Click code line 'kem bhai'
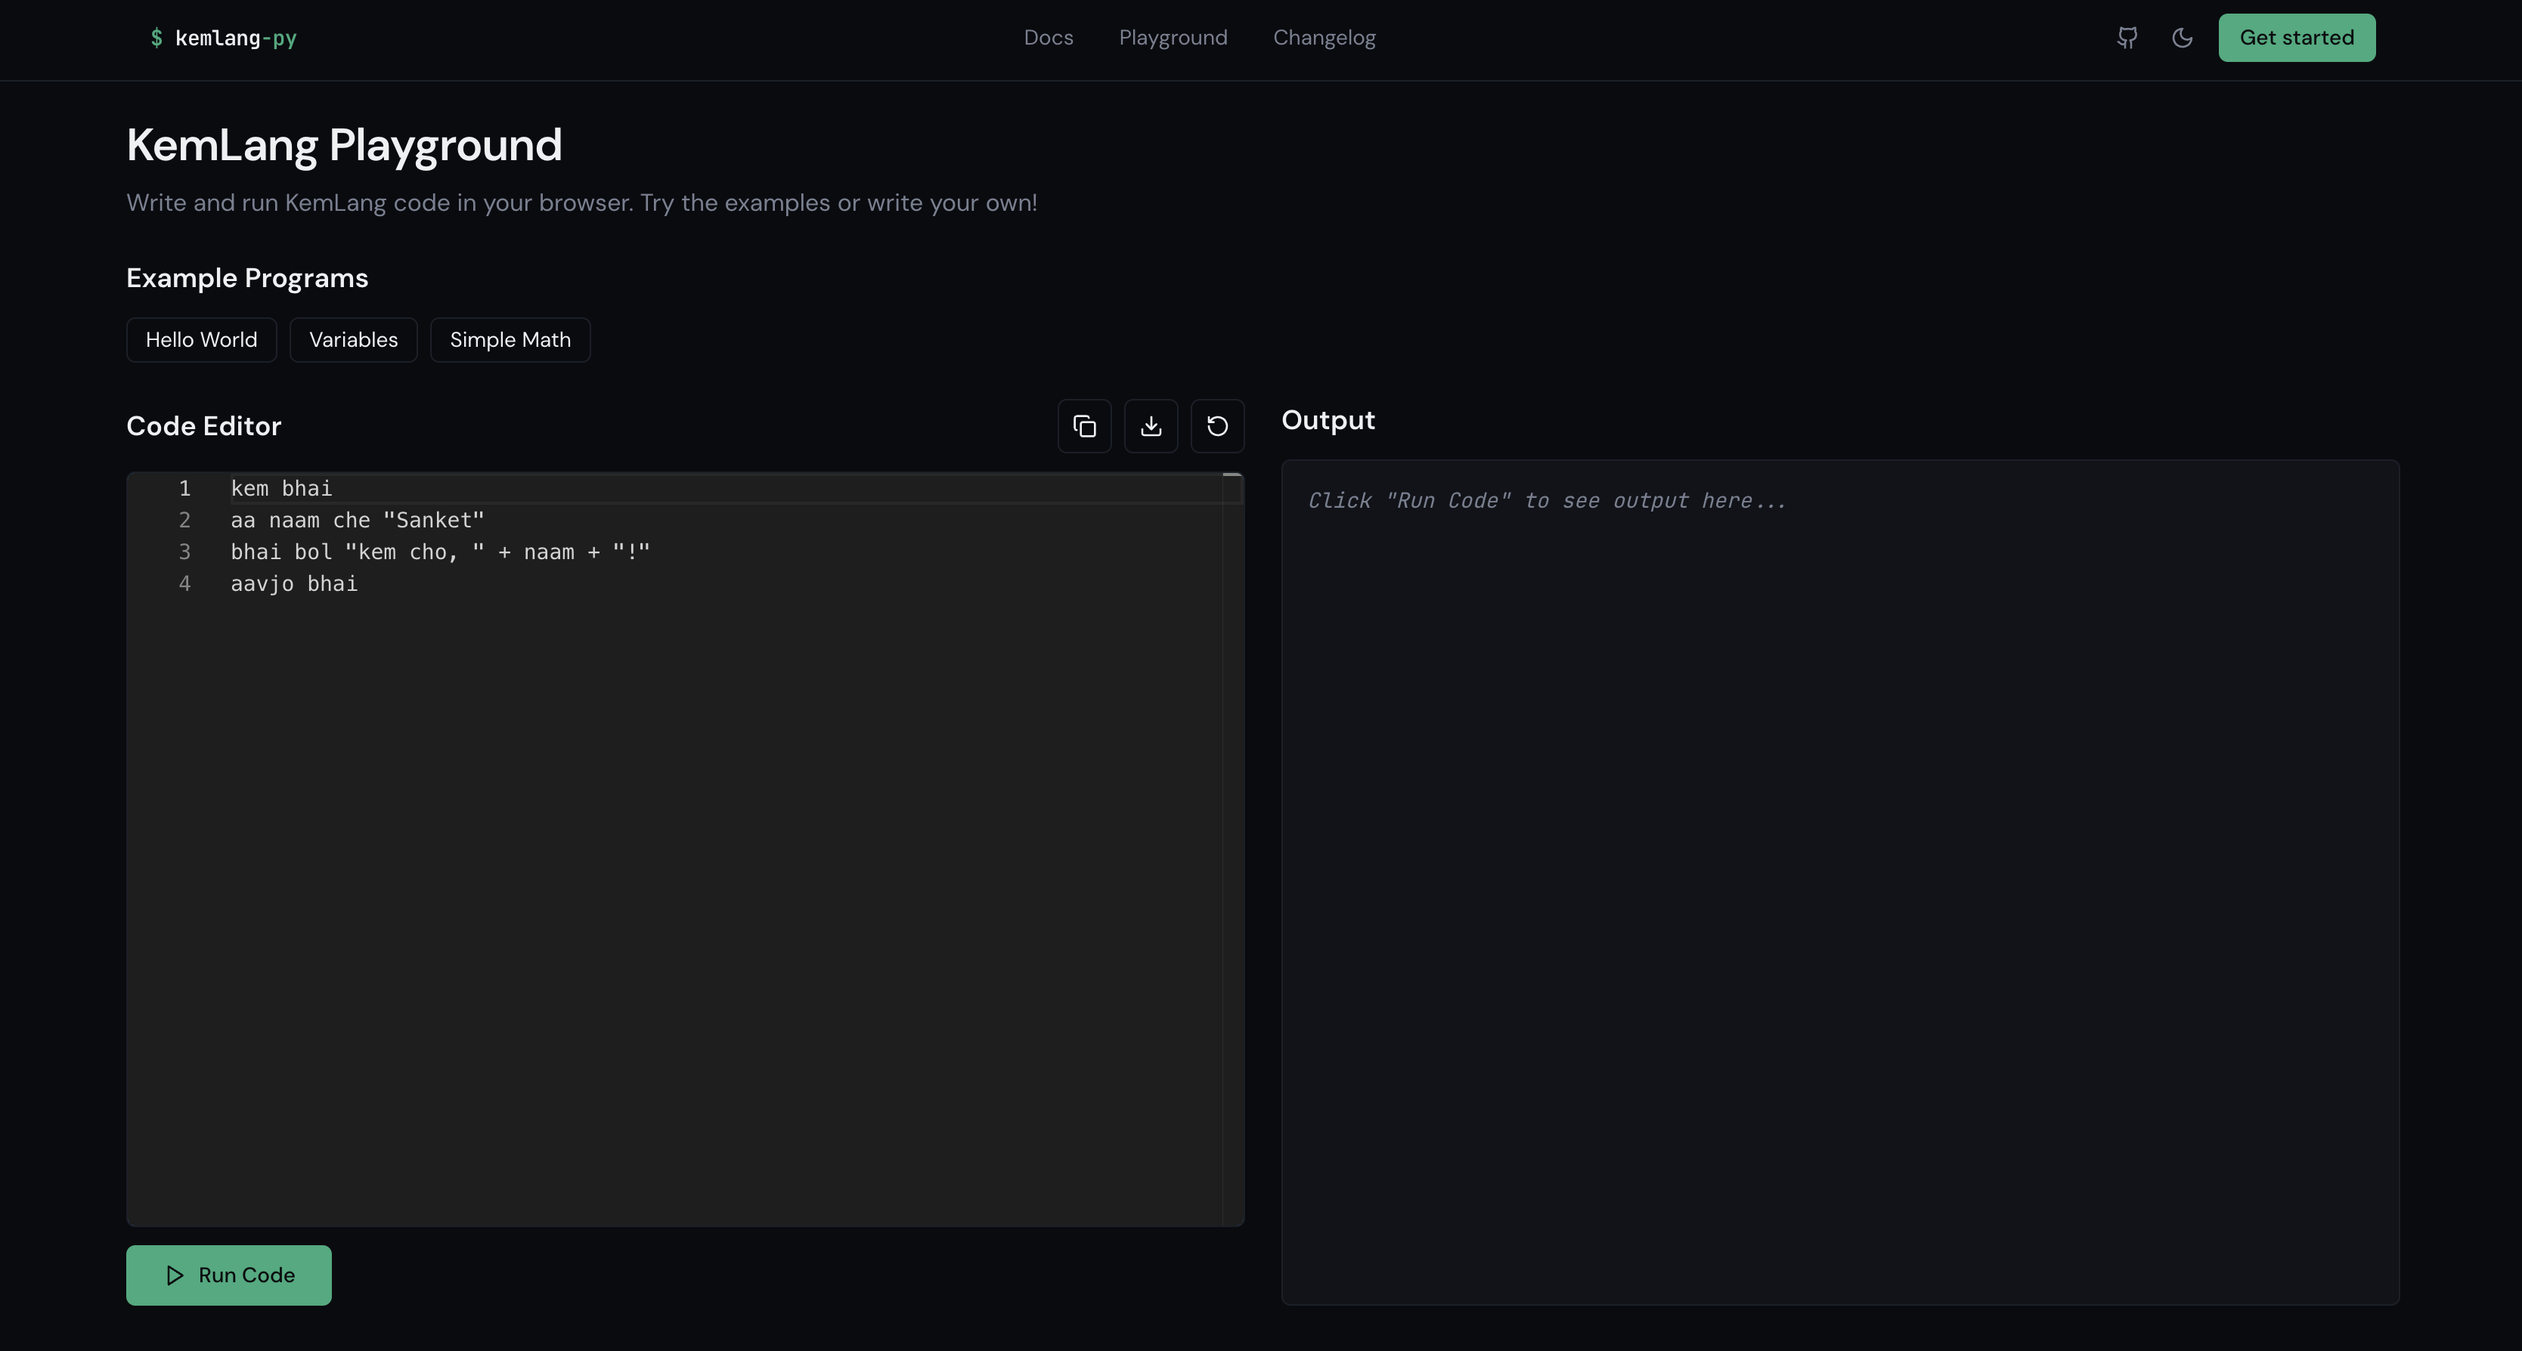The image size is (2522, 1351). pyautogui.click(x=281, y=488)
